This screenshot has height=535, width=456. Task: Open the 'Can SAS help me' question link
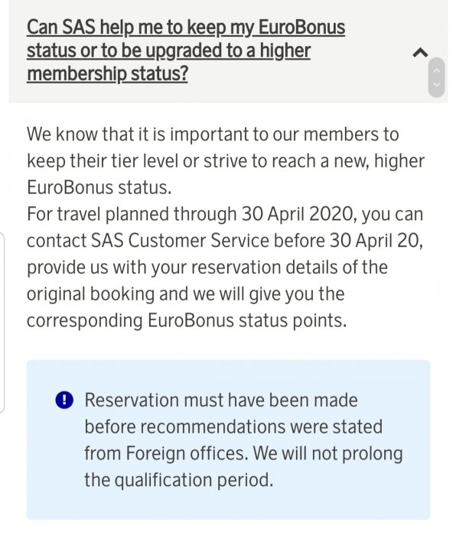pos(186,50)
